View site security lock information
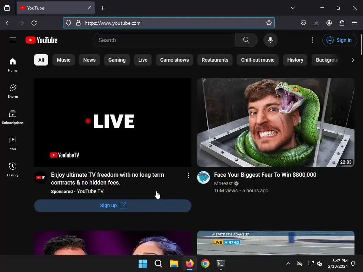 (78, 23)
